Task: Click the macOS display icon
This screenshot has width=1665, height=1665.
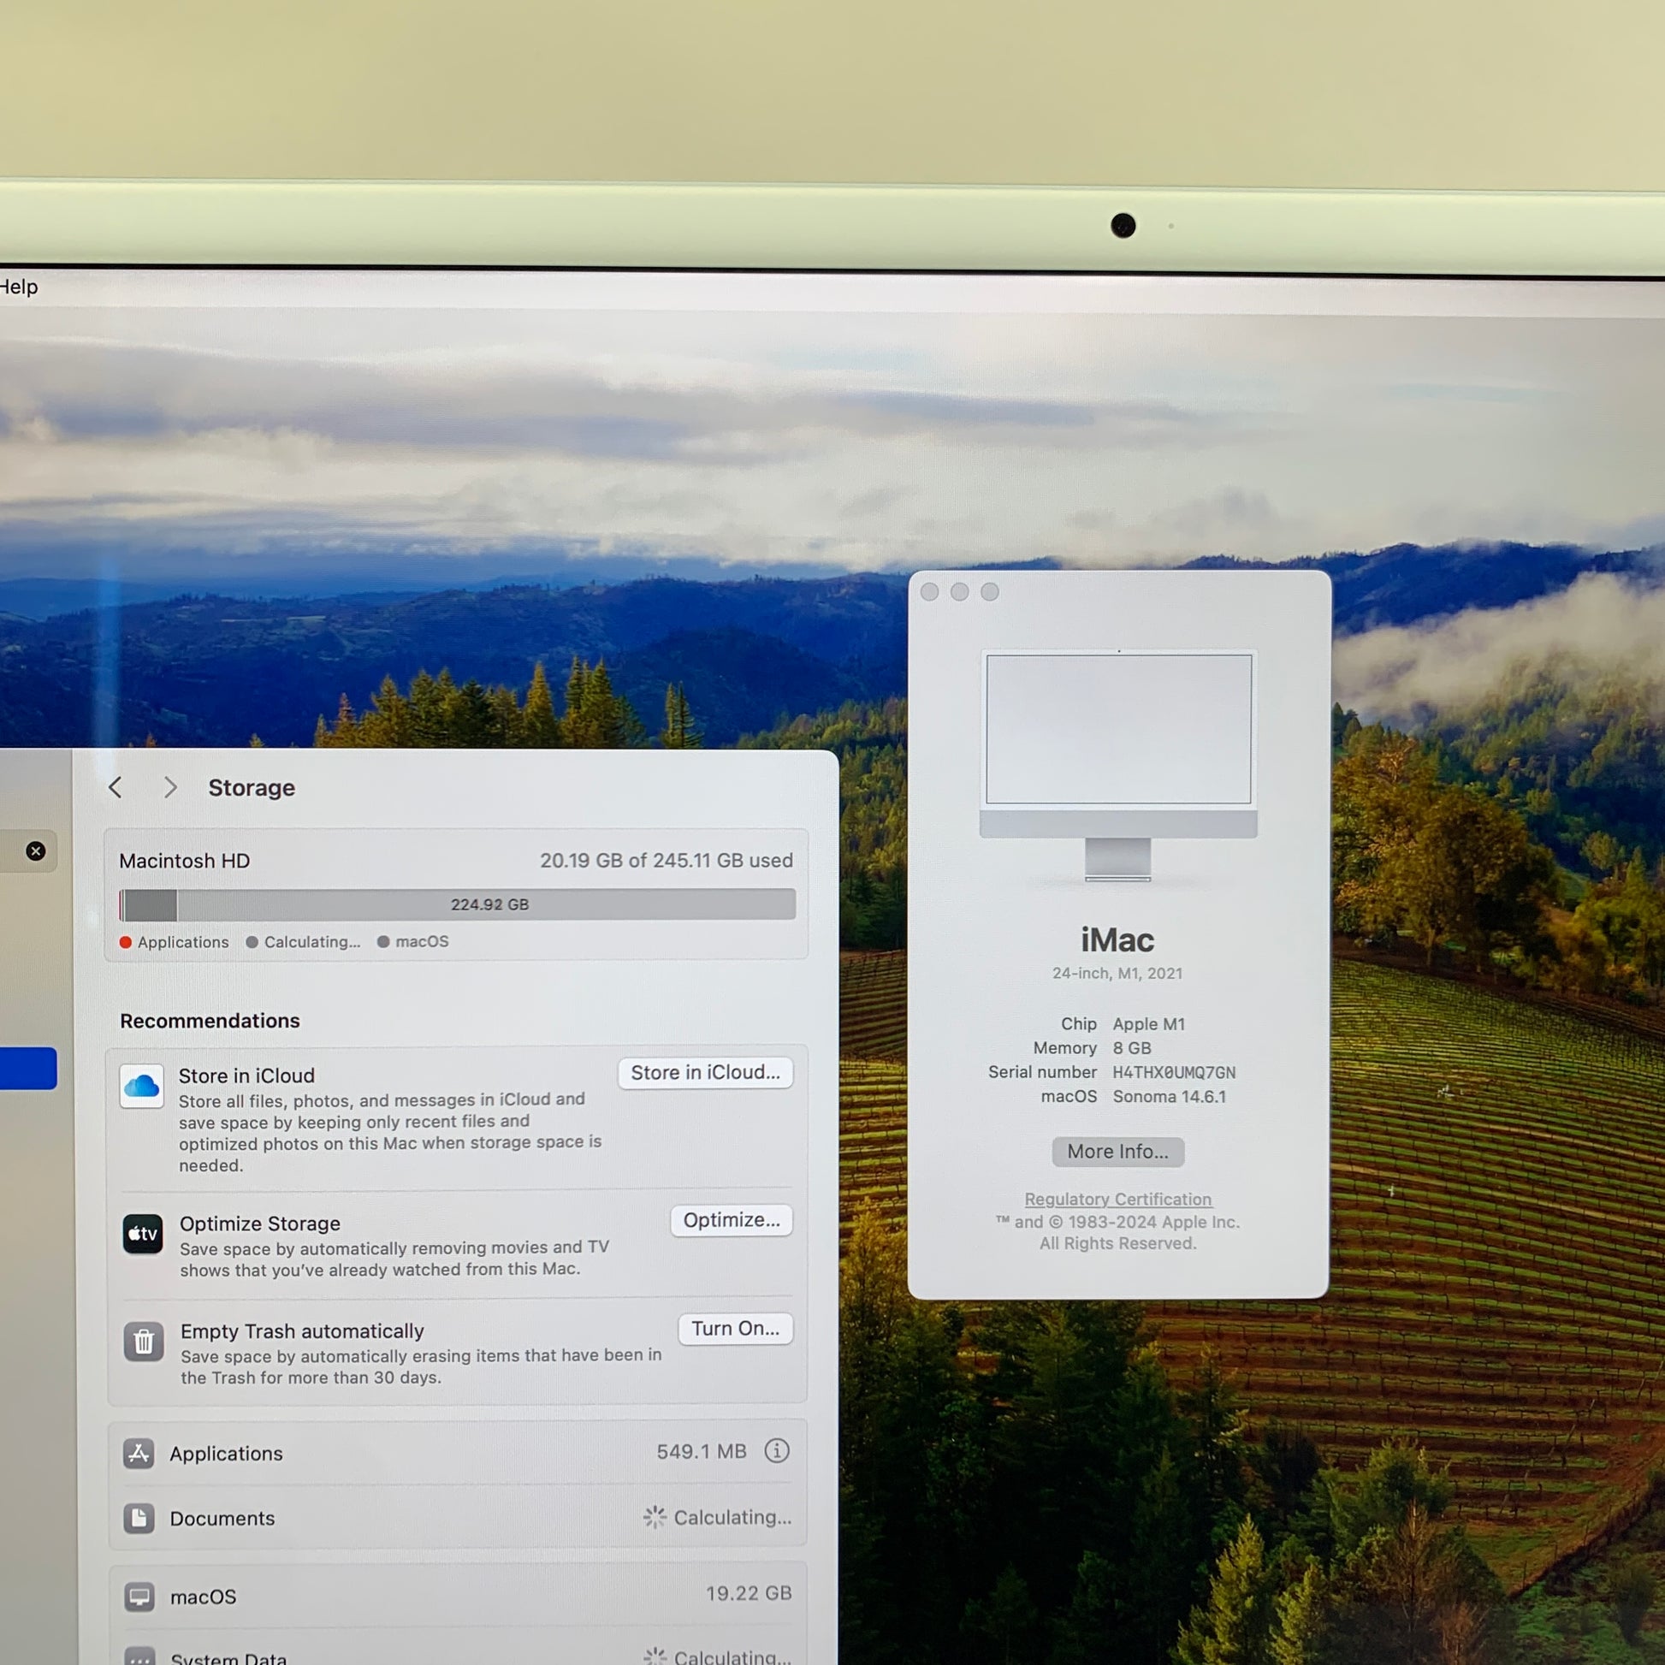Action: [x=139, y=1596]
